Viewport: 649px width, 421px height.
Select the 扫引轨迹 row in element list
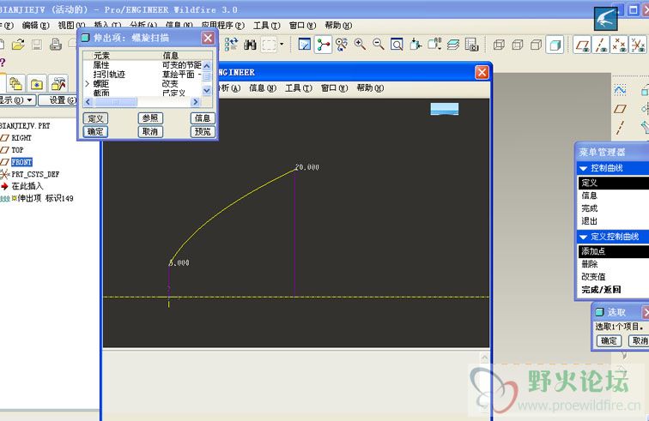(143, 75)
